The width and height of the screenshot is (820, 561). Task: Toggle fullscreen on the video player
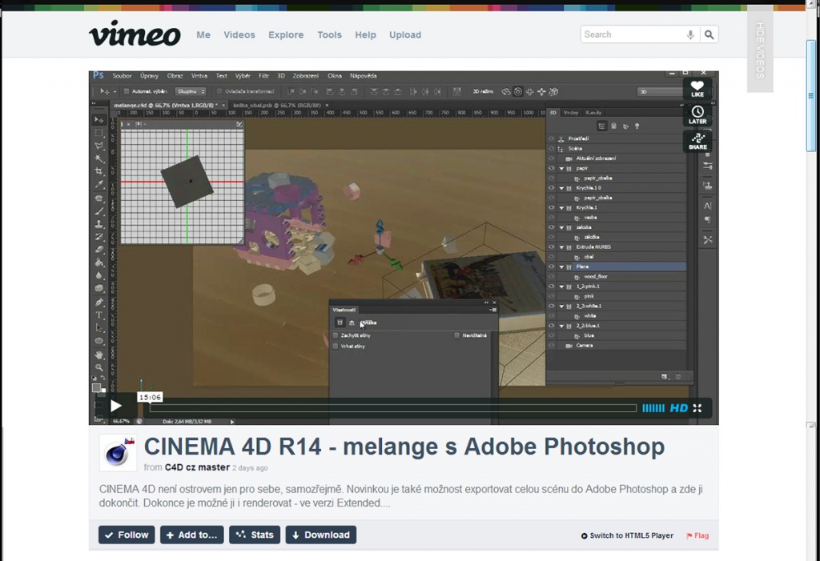(x=697, y=408)
